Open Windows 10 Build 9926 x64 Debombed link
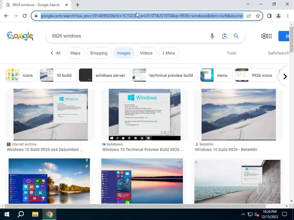The image size is (294, 220). (x=45, y=150)
